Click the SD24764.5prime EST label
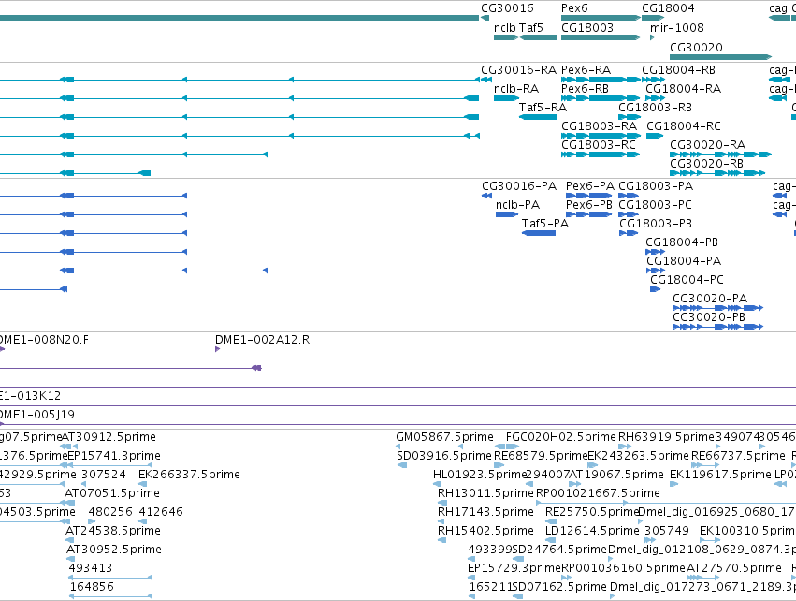Image resolution: width=796 pixels, height=601 pixels. (x=559, y=550)
